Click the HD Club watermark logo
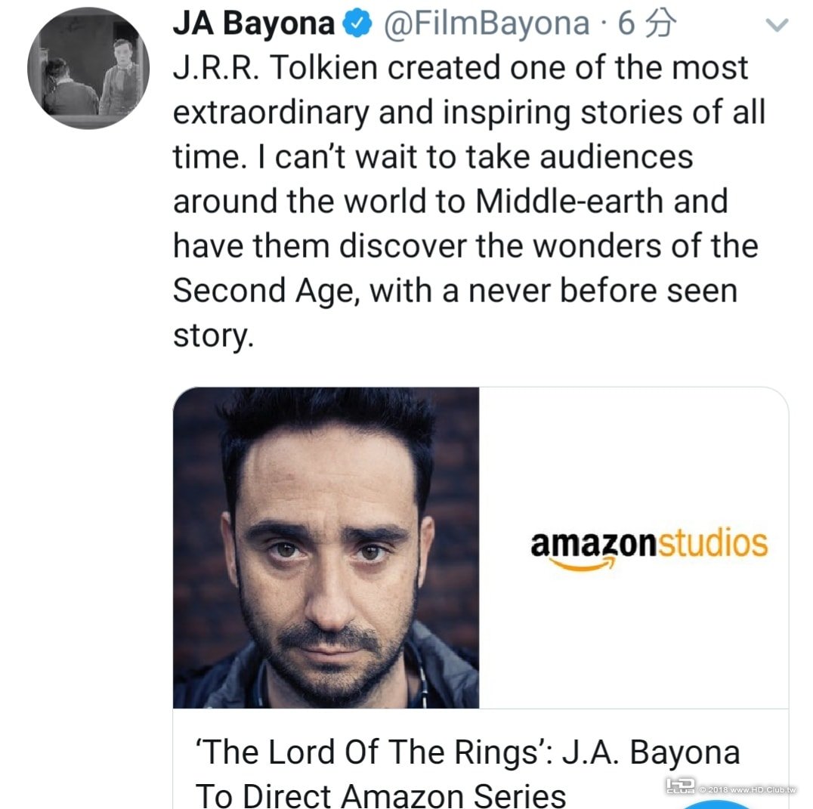This screenshot has width=813, height=809. (x=680, y=787)
